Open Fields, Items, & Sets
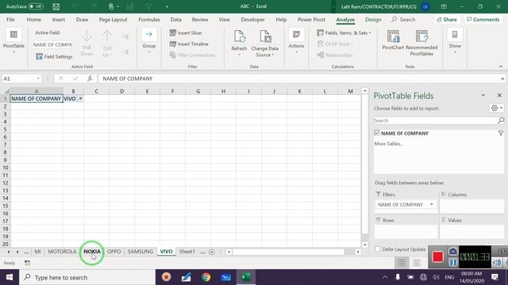The width and height of the screenshot is (508, 285). pos(344,32)
